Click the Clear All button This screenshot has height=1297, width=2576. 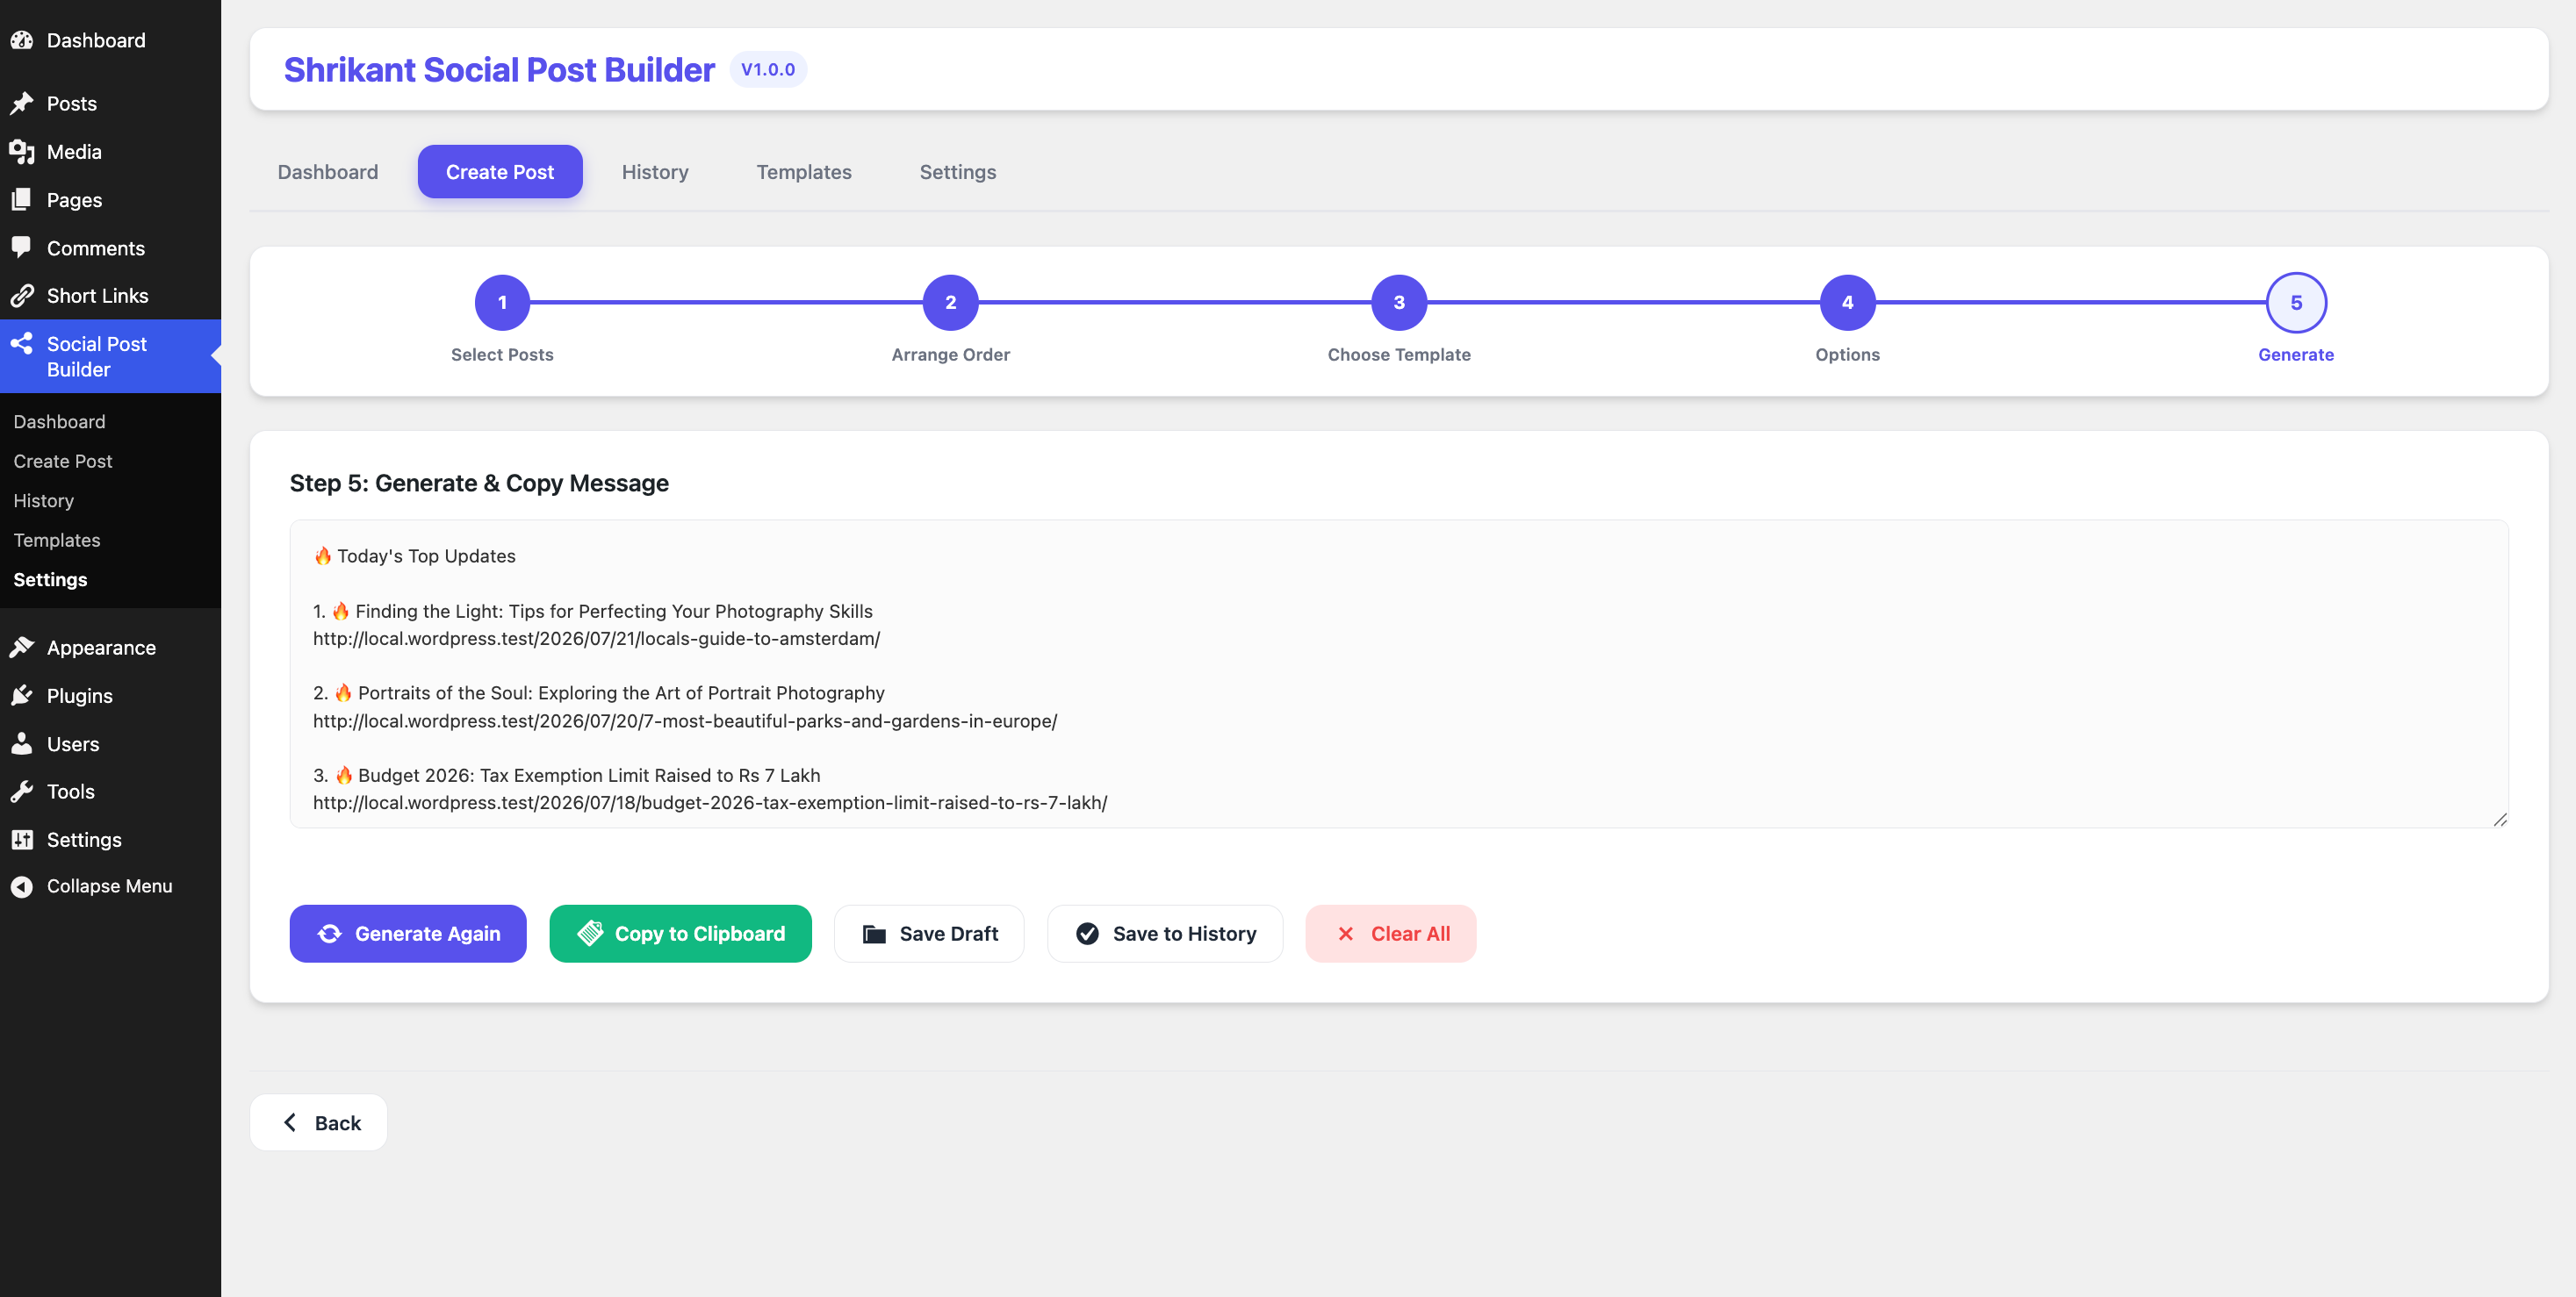[x=1391, y=934]
